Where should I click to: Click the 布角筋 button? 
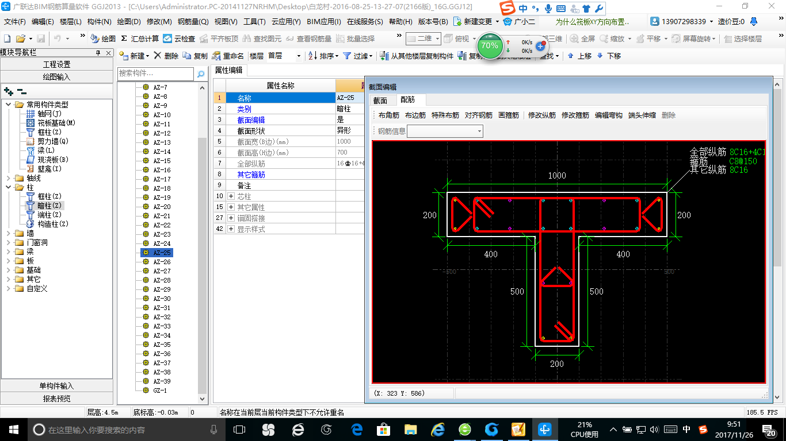(x=389, y=115)
